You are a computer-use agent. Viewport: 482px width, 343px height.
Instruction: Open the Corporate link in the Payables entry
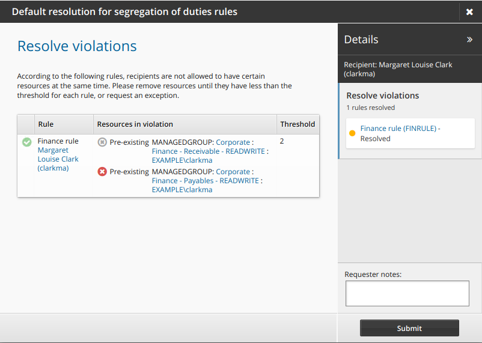pyautogui.click(x=233, y=172)
